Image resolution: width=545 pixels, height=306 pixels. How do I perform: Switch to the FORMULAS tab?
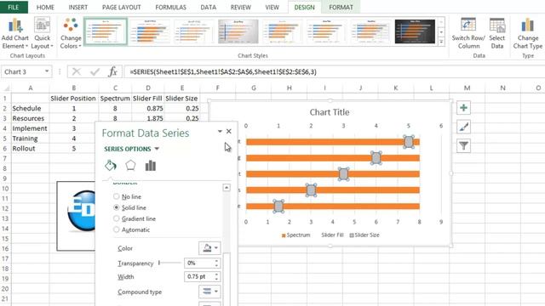click(170, 7)
